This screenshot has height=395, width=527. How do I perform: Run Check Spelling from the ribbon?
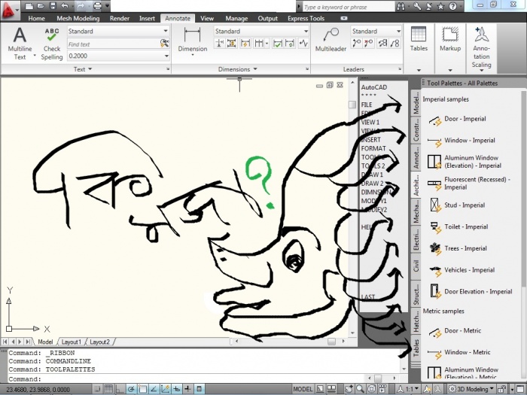(52, 44)
